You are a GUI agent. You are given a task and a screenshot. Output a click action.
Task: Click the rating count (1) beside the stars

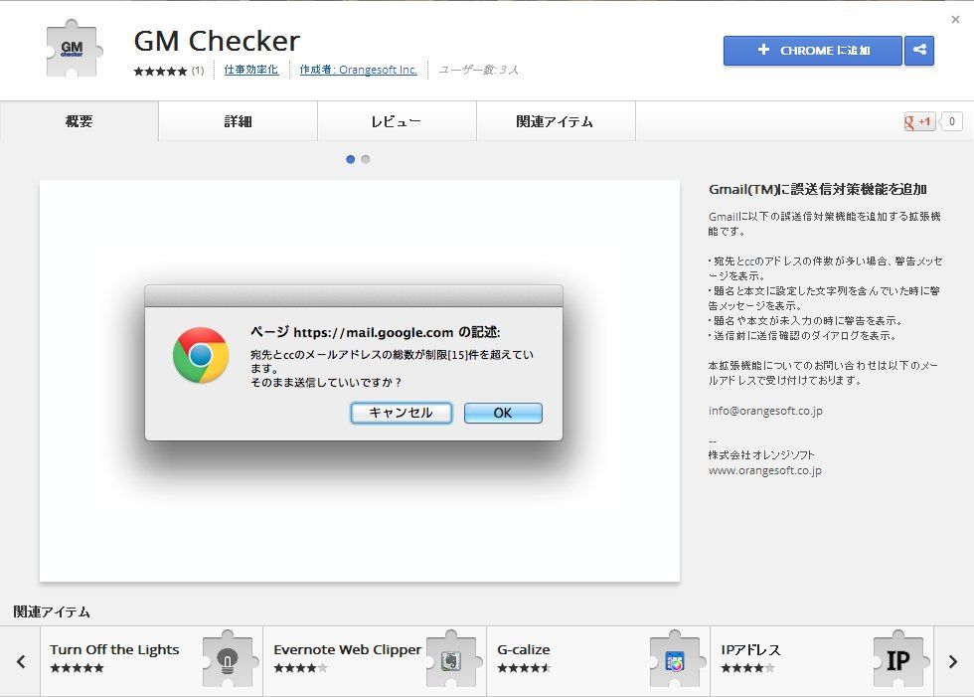pos(198,71)
